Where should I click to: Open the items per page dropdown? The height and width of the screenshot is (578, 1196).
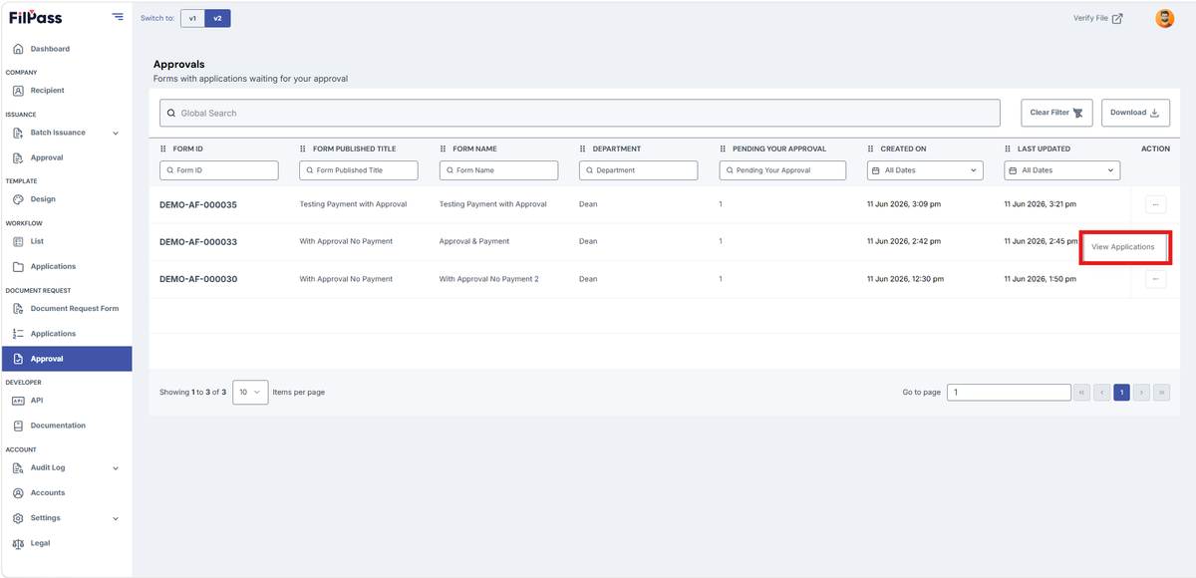point(250,392)
